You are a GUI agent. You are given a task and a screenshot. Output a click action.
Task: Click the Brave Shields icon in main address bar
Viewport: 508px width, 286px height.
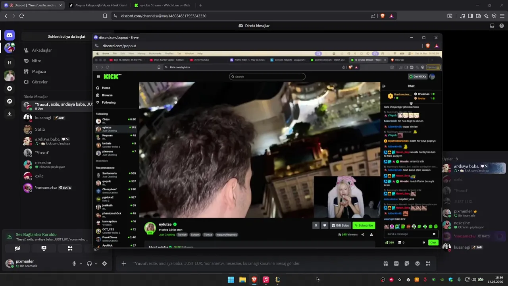tap(383, 16)
